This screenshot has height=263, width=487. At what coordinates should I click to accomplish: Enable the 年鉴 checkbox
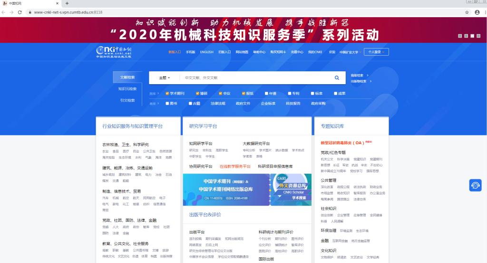point(267,93)
